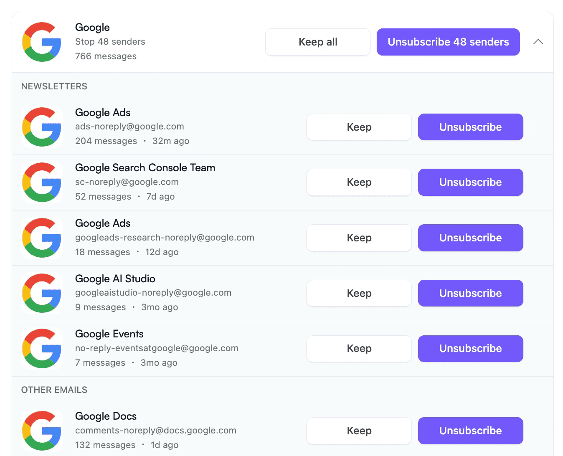This screenshot has height=456, width=563.
Task: Click the Google Docs sender logo
Action: point(42,431)
